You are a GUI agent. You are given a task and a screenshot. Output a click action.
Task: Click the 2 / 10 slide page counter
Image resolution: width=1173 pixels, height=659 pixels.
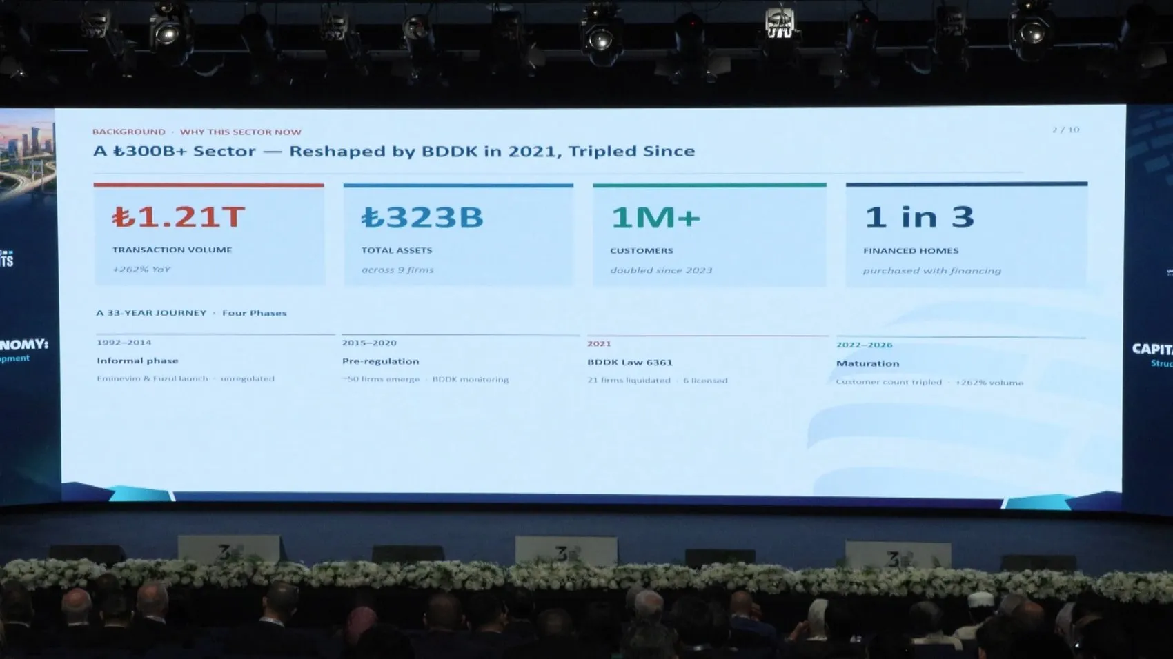[1065, 130]
